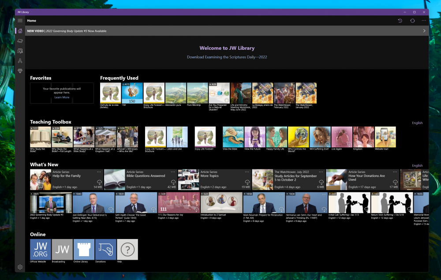The image size is (441, 280).
Task: Open the Bible section from the sidebar
Action: [20, 41]
